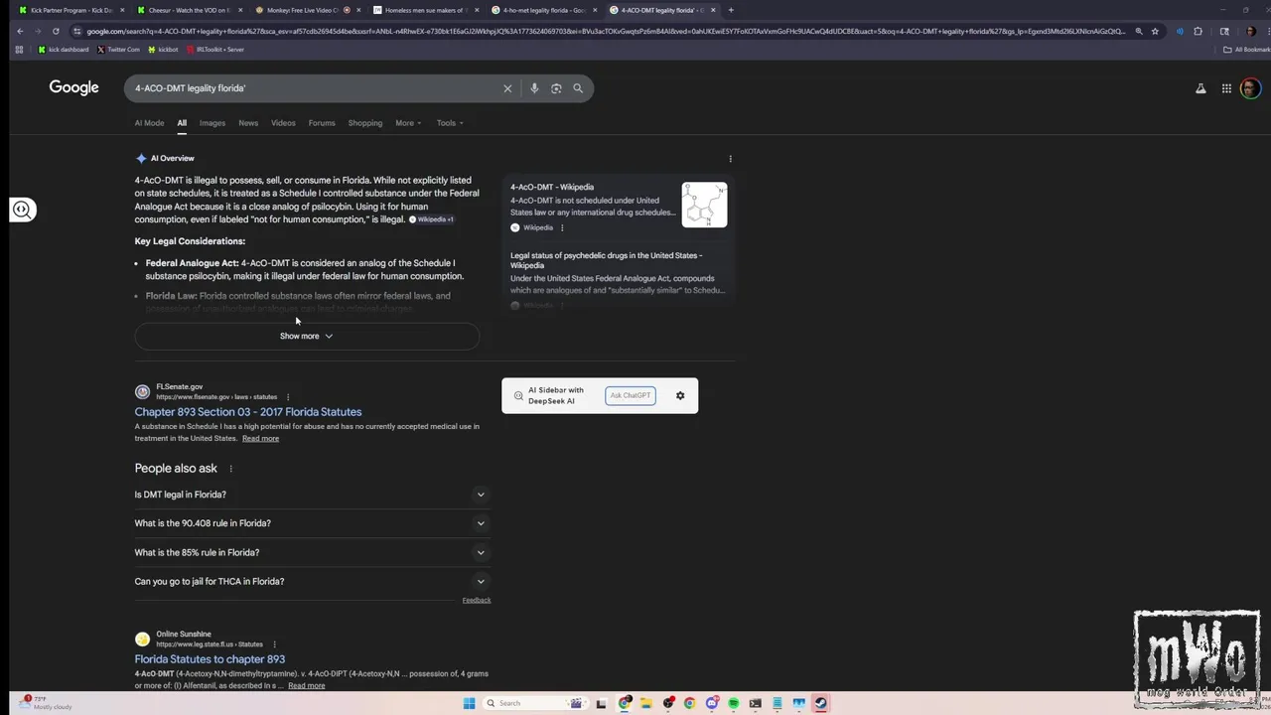Image resolution: width=1271 pixels, height=715 pixels.
Task: Switch to Images results tab
Action: tap(212, 123)
